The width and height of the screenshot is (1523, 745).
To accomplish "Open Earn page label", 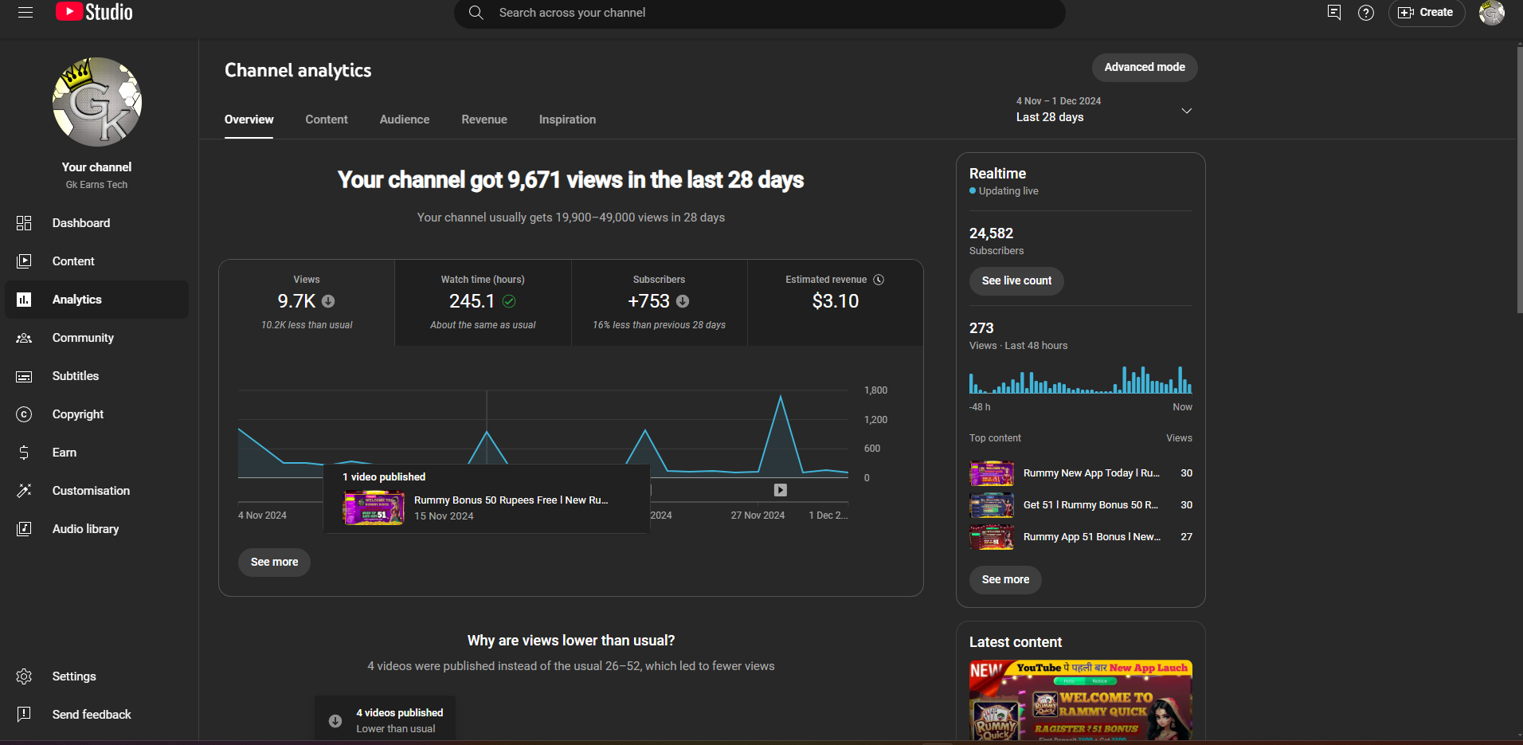I will 65,453.
